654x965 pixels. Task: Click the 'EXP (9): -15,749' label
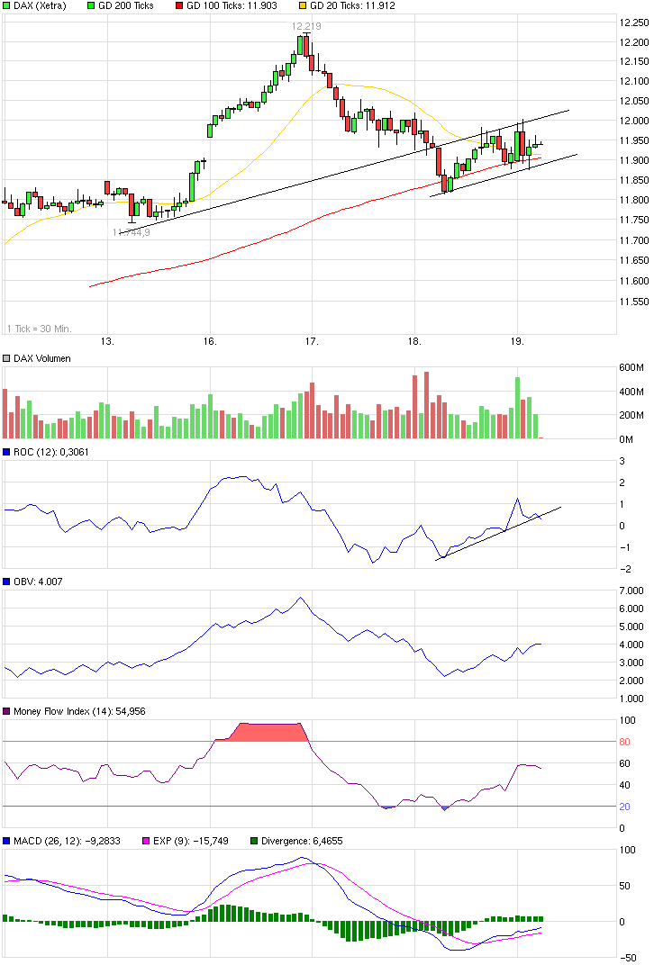point(190,841)
